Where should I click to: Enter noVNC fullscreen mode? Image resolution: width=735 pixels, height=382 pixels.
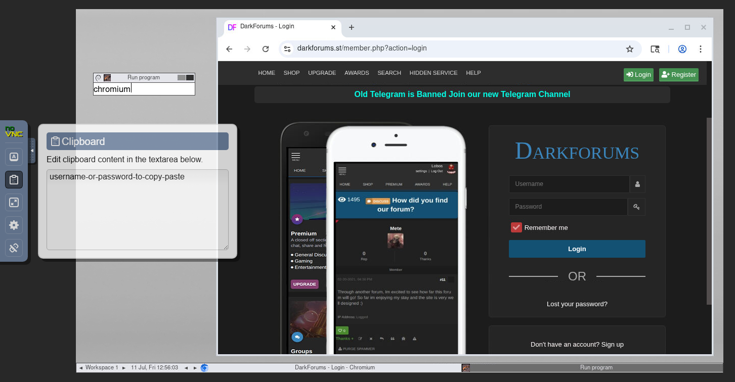[14, 203]
